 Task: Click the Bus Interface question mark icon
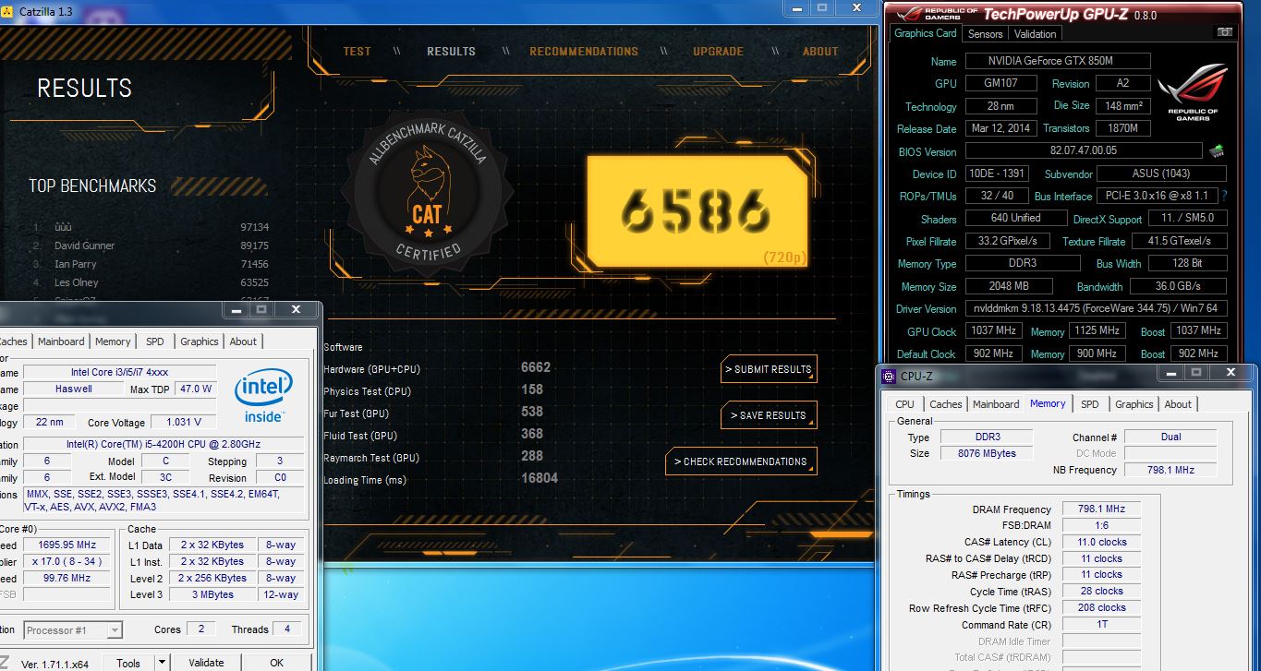click(1225, 196)
